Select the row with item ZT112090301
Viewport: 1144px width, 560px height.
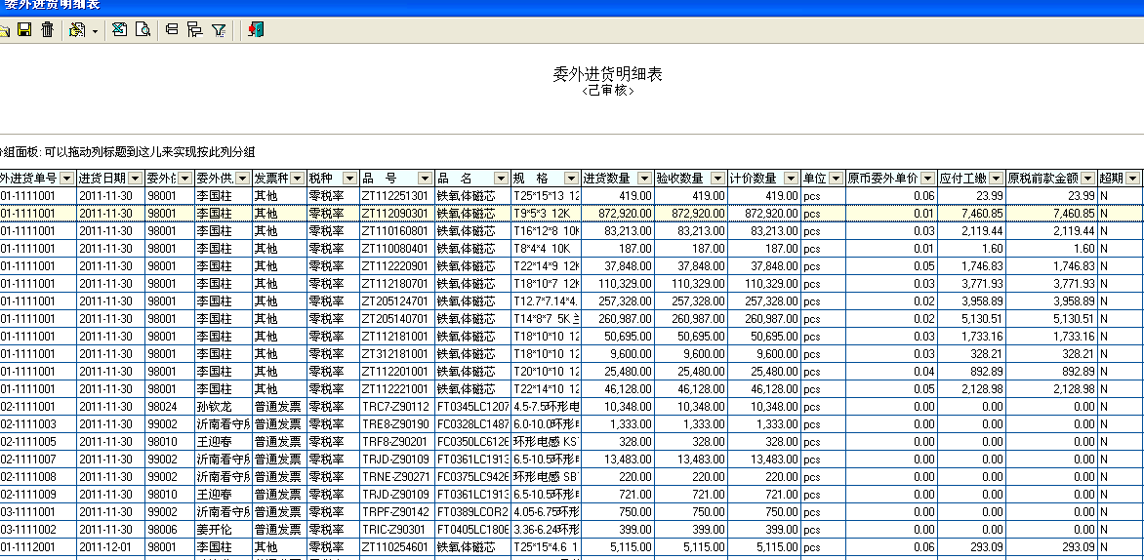coord(395,214)
